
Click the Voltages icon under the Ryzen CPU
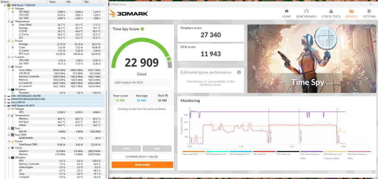pos(12,8)
